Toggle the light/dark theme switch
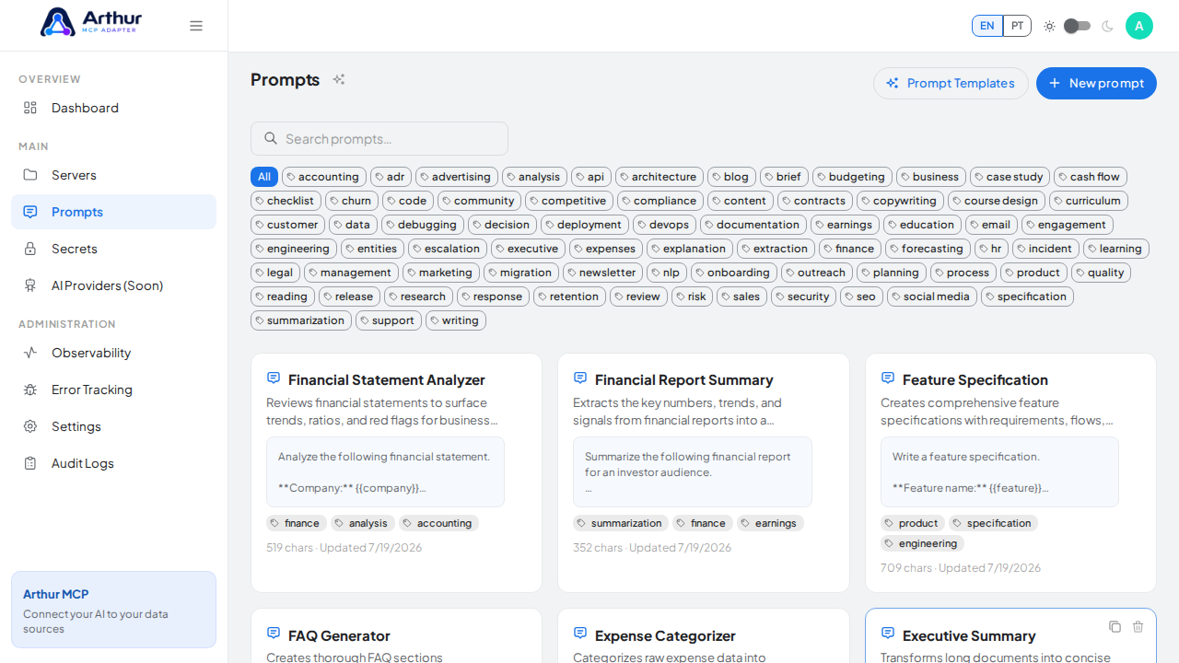Viewport: 1179px width, 663px height. [x=1077, y=26]
